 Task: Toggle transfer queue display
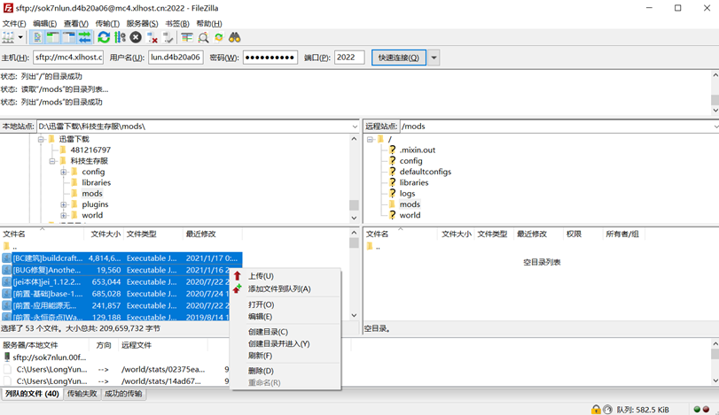pos(84,37)
